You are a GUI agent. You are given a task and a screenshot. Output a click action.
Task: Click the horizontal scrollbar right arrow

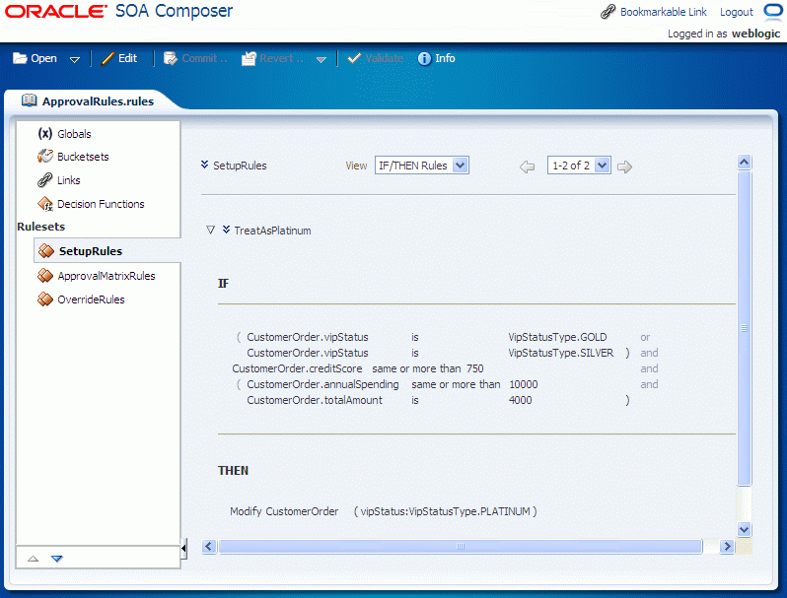(727, 547)
